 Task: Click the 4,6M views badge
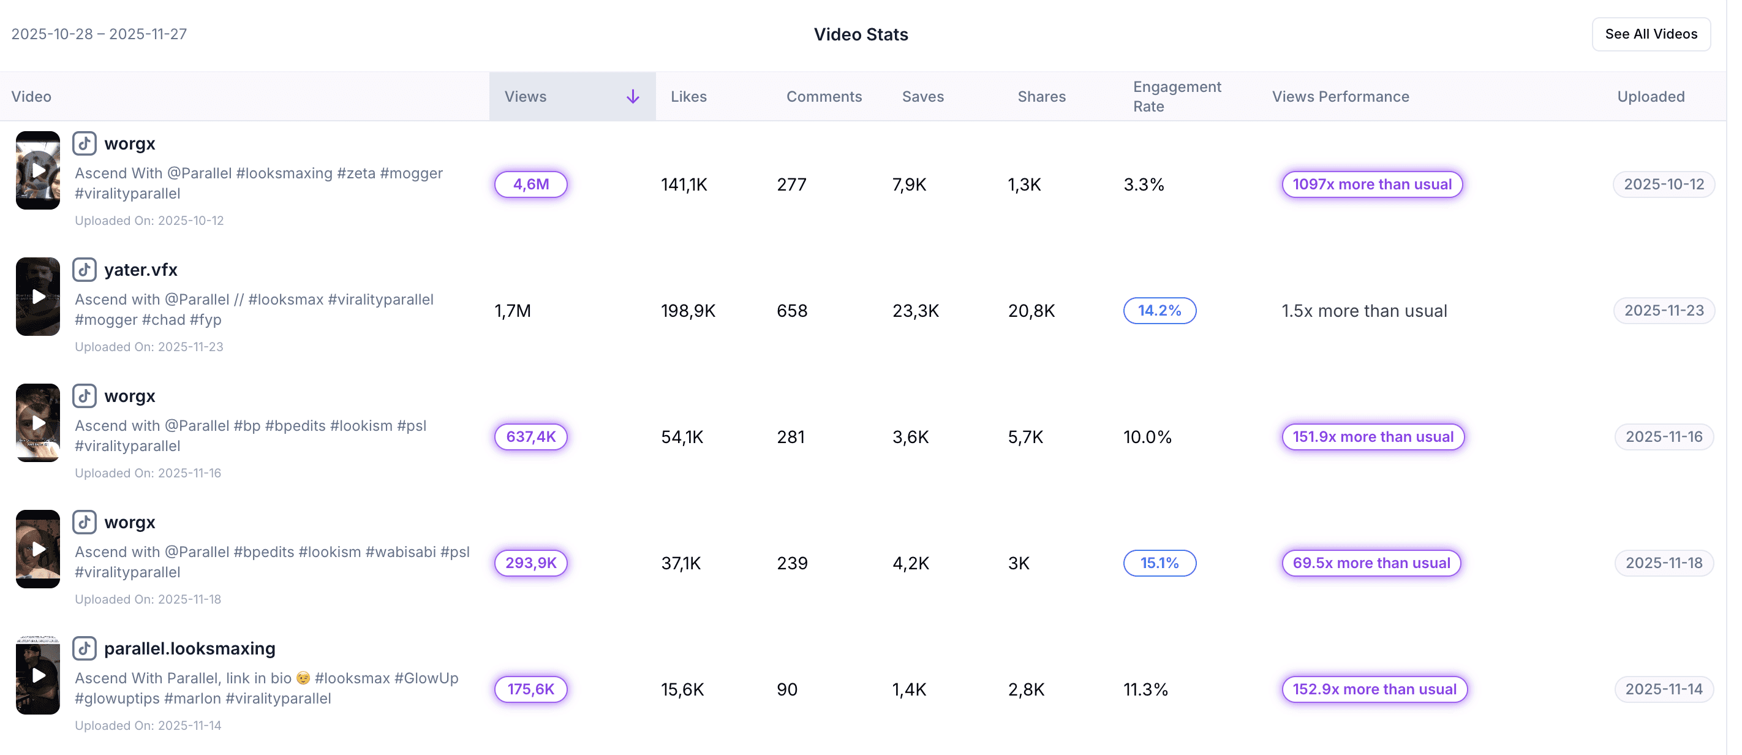point(530,184)
